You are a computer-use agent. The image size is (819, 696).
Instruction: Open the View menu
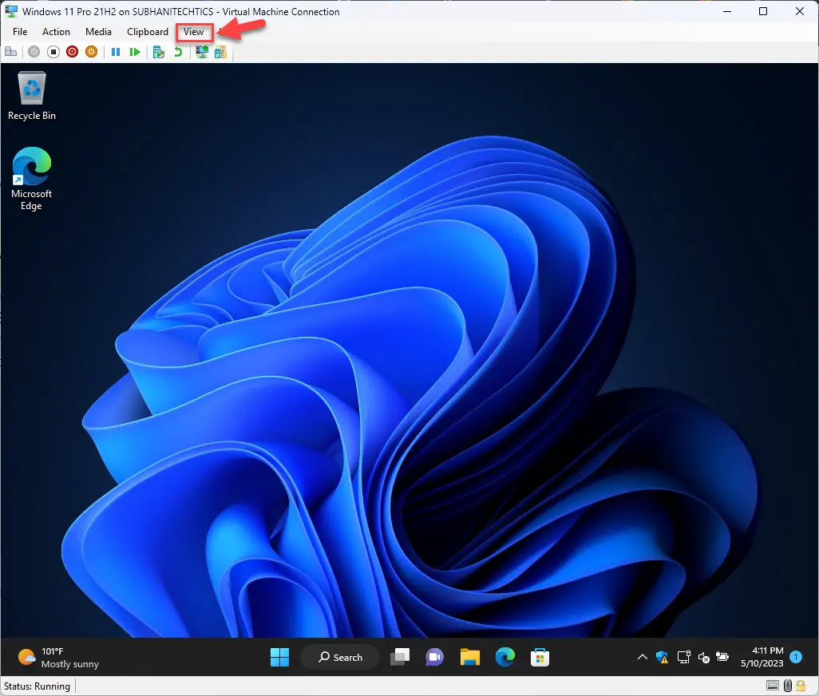pos(194,32)
